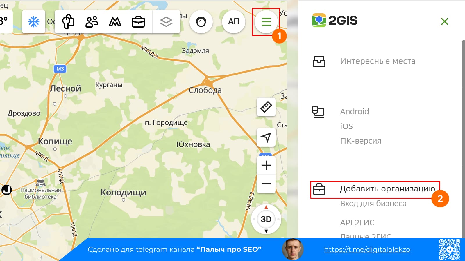The width and height of the screenshot is (465, 261).
Task: Toggle the snowflake winter mode icon
Action: coord(33,21)
